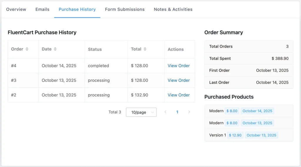This screenshot has height=167, width=301.
Task: Select page number 1 in pagination
Action: 177,112
